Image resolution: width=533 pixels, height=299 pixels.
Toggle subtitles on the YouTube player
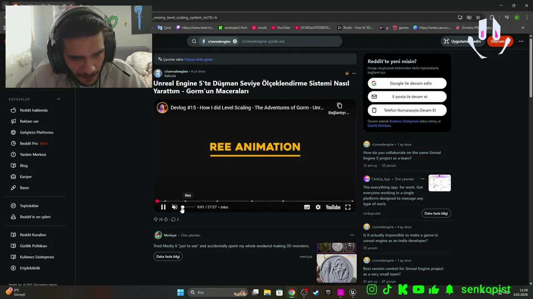coord(307,207)
